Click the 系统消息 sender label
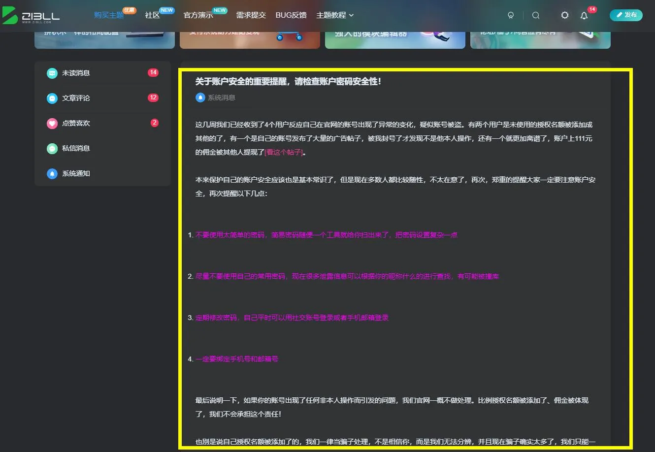This screenshot has height=452, width=655. [222, 97]
